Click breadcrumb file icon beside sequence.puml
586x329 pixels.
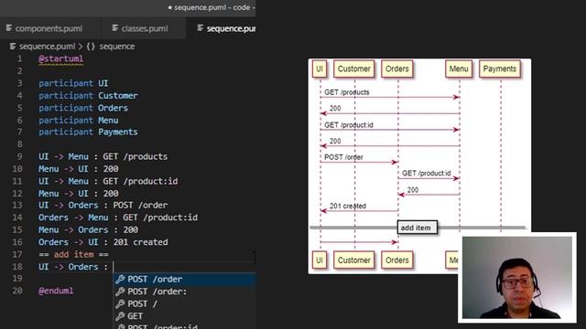(13, 47)
